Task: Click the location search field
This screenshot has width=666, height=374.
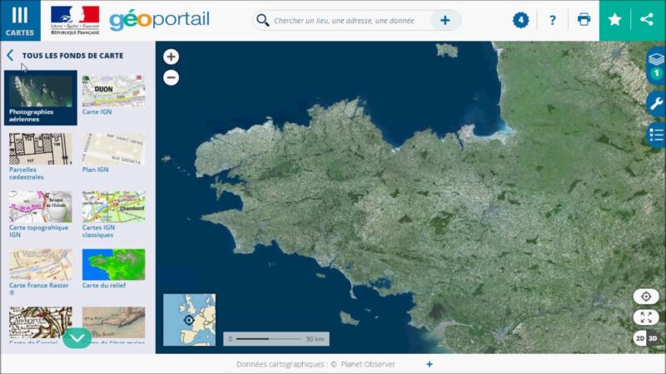Action: click(x=350, y=20)
